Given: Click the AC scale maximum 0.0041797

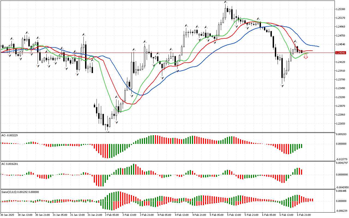Looking at the screenshot, I should point(342,163).
